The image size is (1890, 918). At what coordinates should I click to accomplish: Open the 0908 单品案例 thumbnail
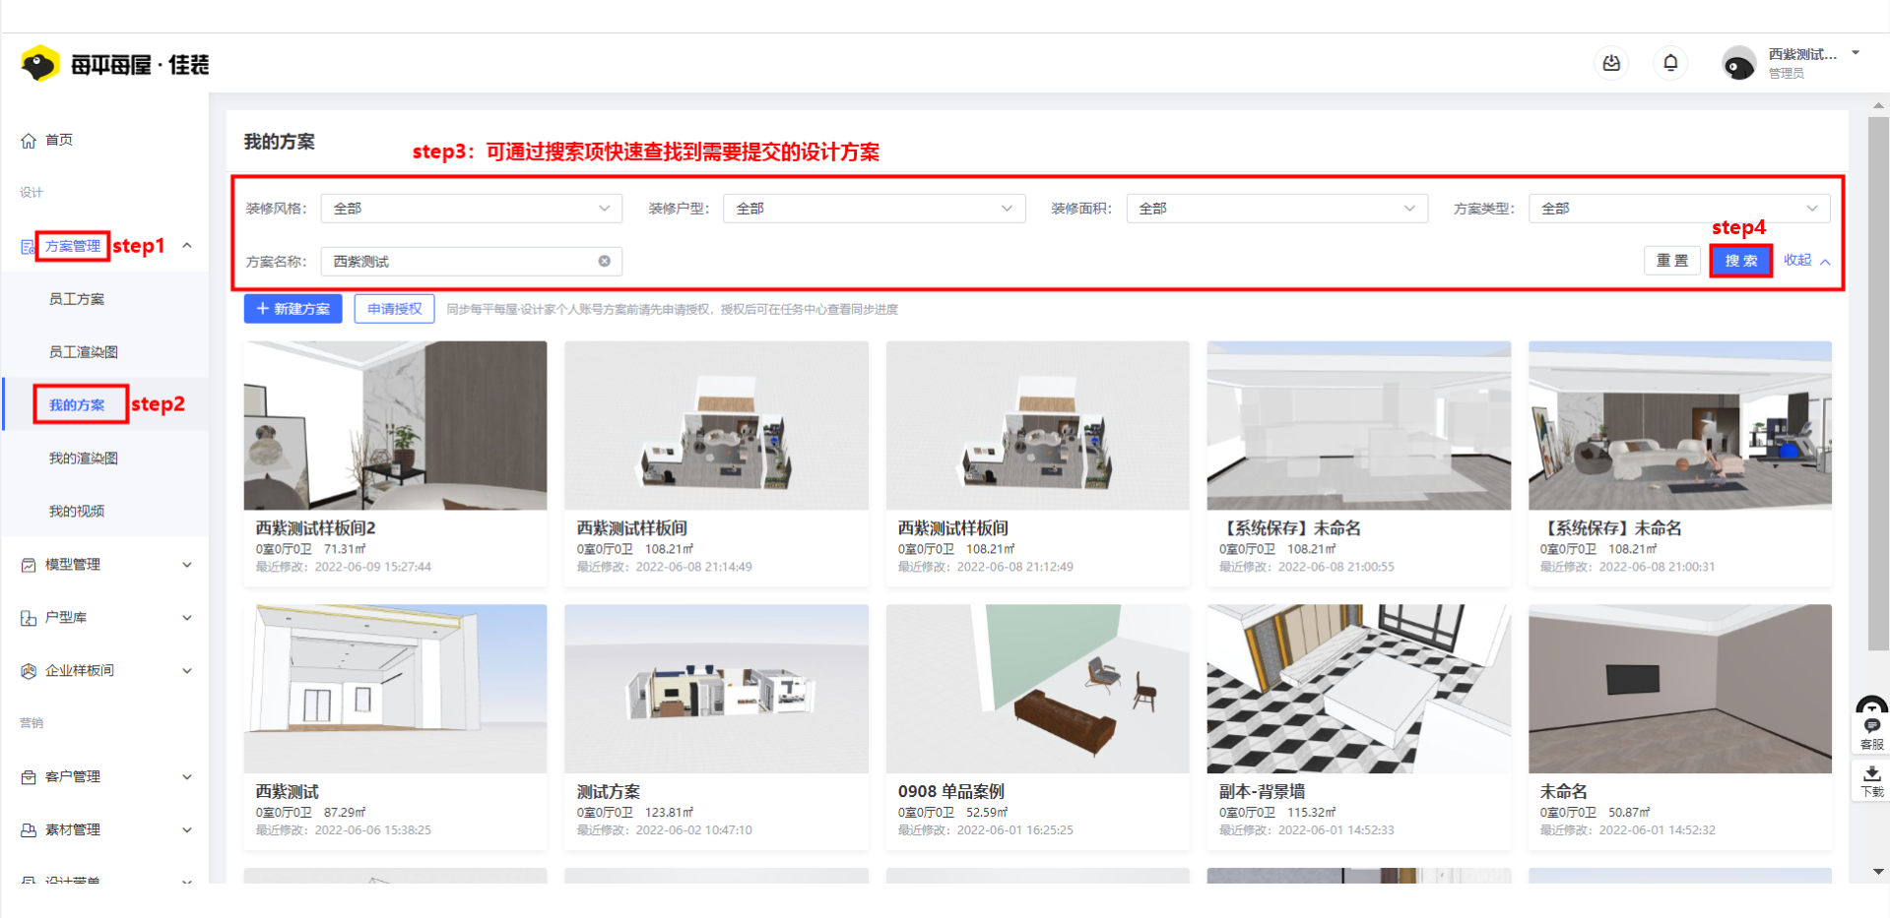1037,689
